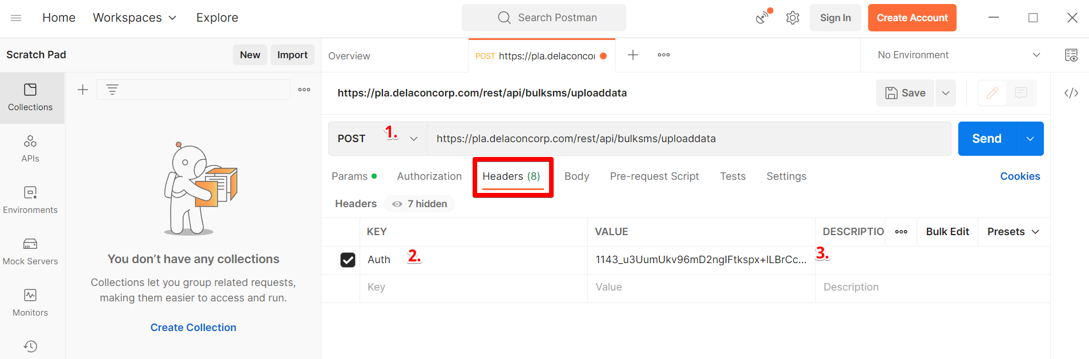The height and width of the screenshot is (359, 1089).
Task: Open Bulk Edit mode
Action: (947, 232)
